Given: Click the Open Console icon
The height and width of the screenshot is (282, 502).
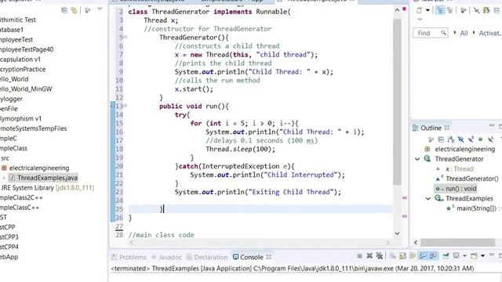Looking at the screenshot, I should (474, 256).
